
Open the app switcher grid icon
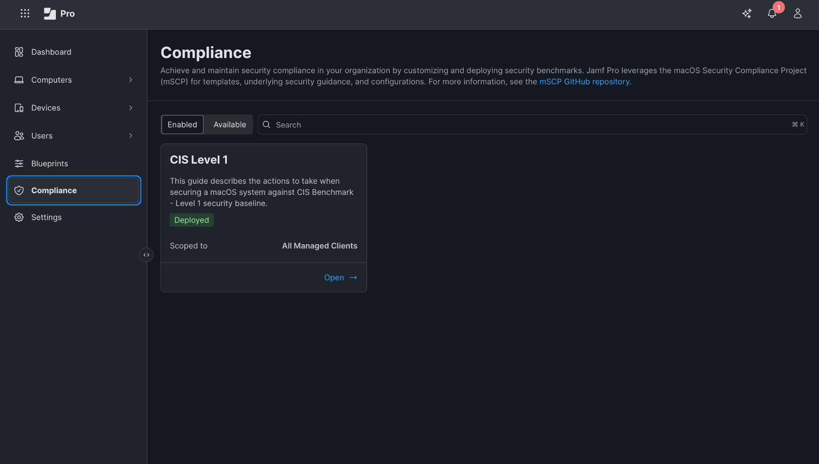25,14
